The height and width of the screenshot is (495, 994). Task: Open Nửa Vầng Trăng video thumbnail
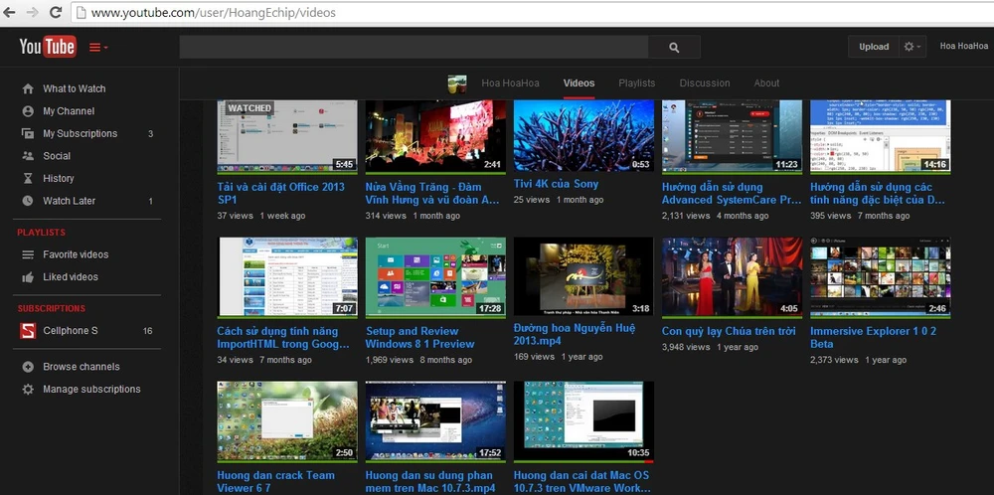[x=435, y=136]
